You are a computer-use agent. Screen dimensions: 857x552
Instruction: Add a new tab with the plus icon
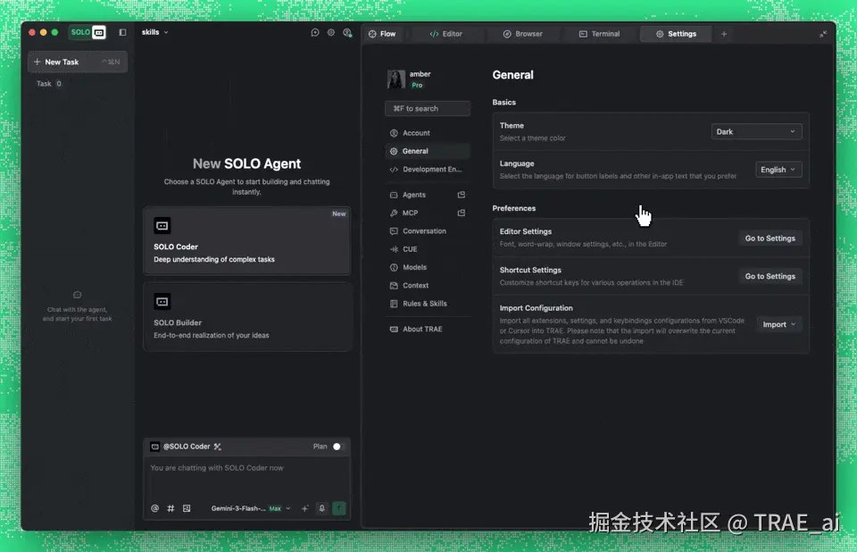click(724, 34)
